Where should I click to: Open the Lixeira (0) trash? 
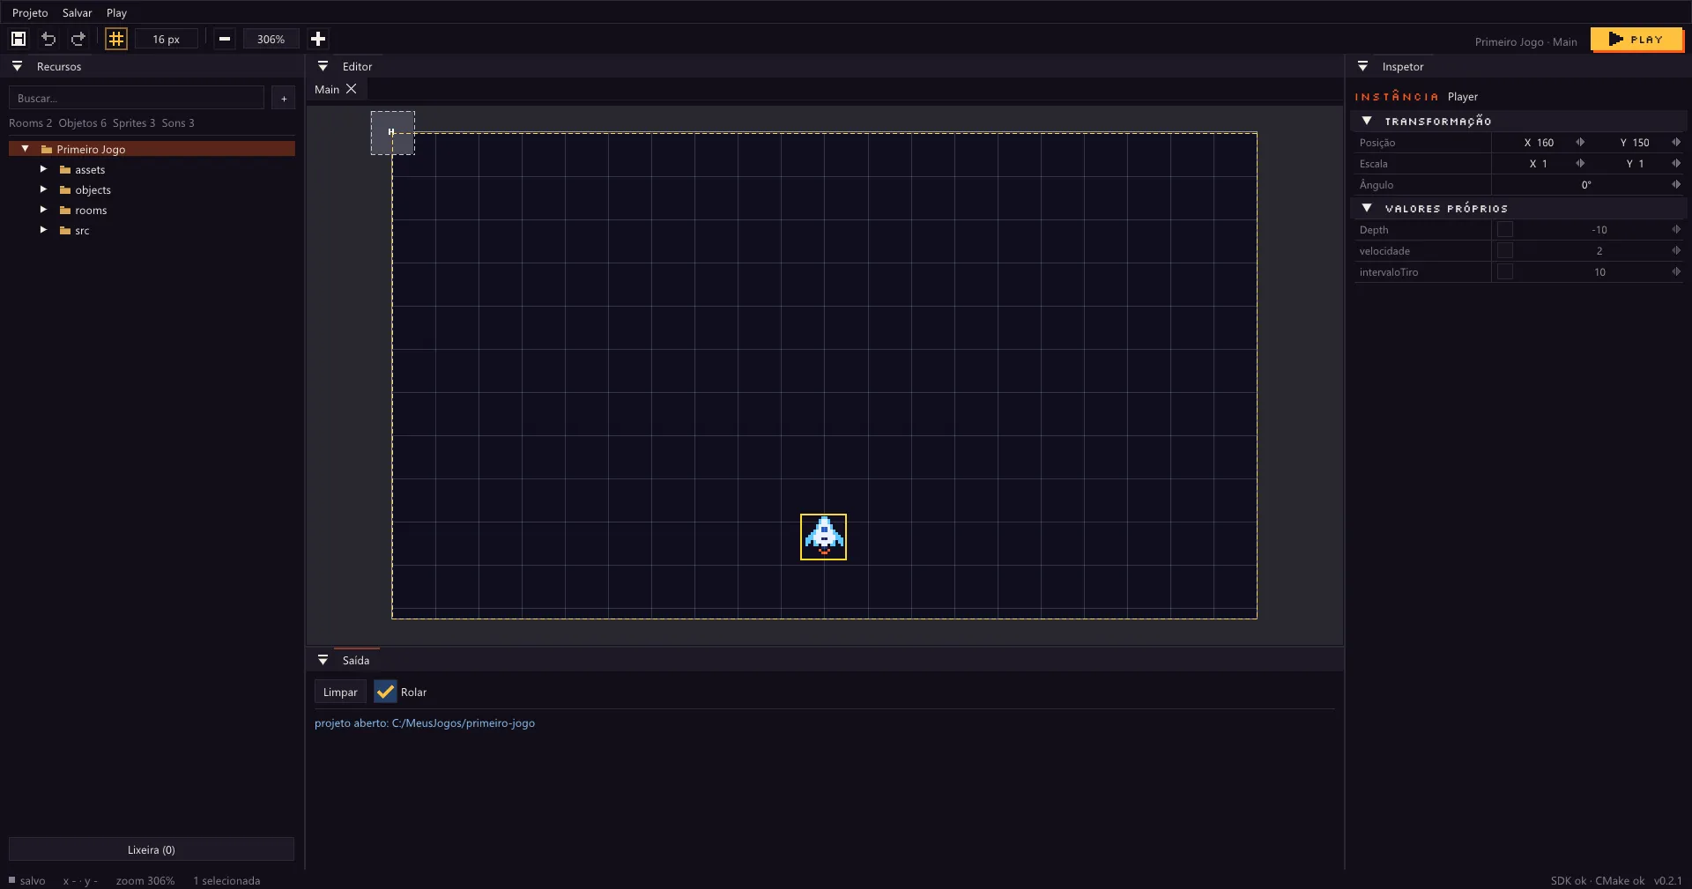coord(152,849)
